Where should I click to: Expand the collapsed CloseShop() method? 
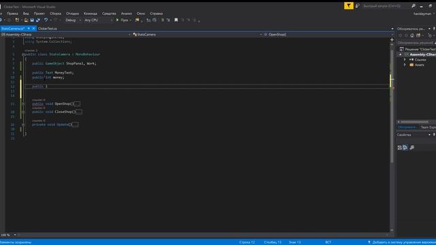pos(23,112)
